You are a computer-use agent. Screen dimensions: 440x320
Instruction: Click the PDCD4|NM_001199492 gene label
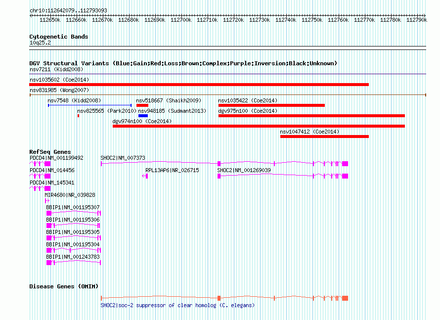56,158
